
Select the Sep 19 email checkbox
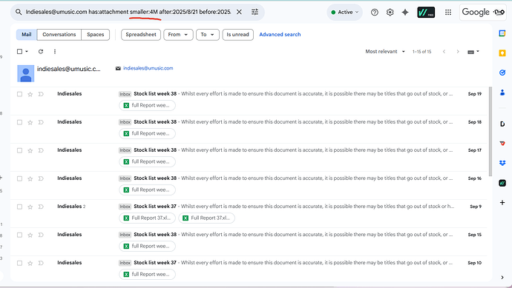coord(19,94)
